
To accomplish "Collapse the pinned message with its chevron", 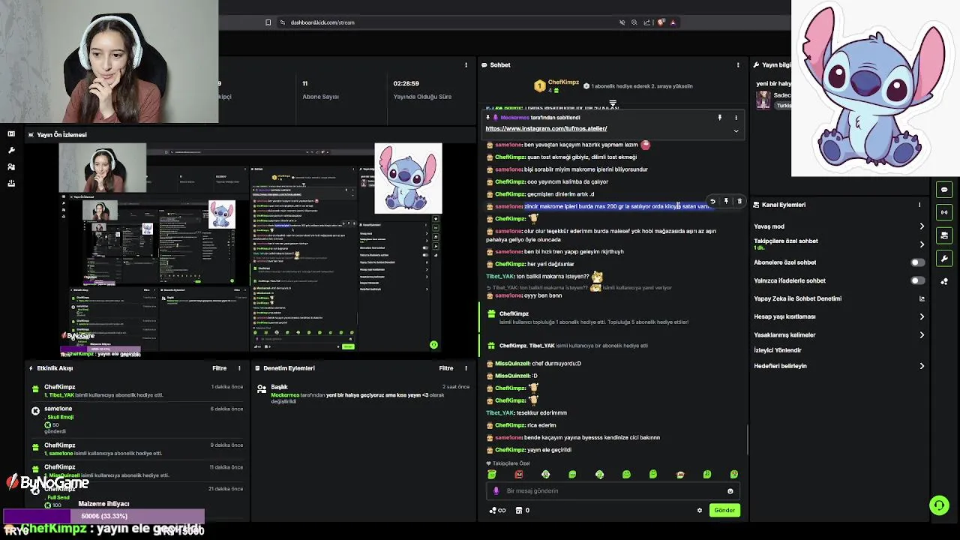I will click(736, 130).
